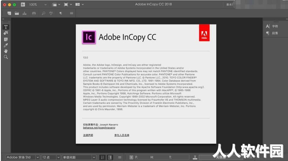Toggle show hidden characters pilcrow icon
288x161 pixels.
pos(61,13)
